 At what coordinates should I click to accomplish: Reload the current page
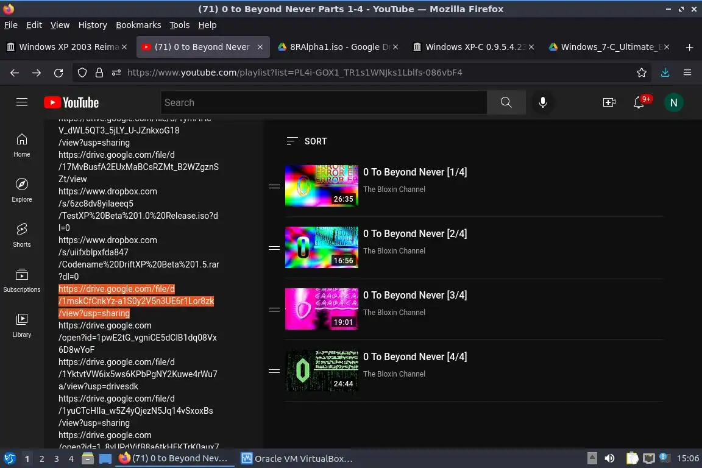tap(58, 73)
